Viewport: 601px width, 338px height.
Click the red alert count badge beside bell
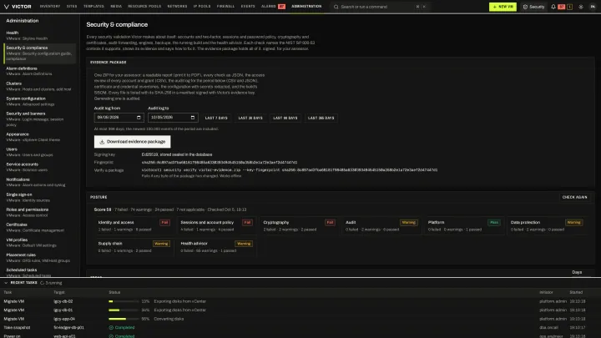[562, 7]
